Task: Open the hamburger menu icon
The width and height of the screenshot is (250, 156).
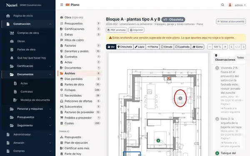Action: click(x=62, y=5)
